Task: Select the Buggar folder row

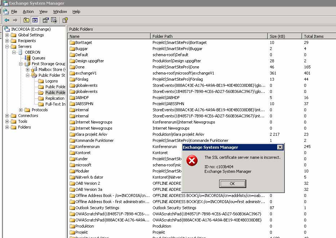Action: (x=81, y=49)
